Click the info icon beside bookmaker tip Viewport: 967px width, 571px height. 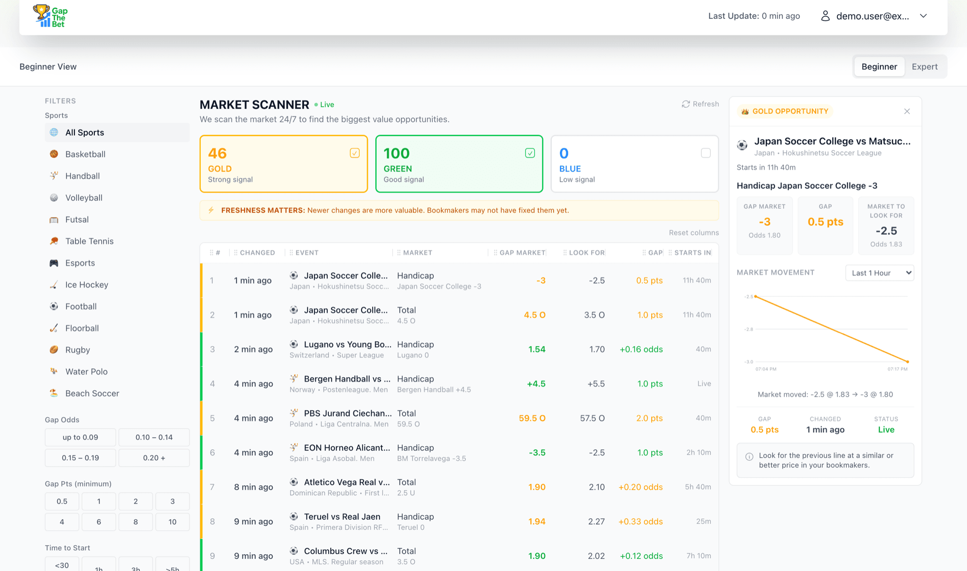749,456
